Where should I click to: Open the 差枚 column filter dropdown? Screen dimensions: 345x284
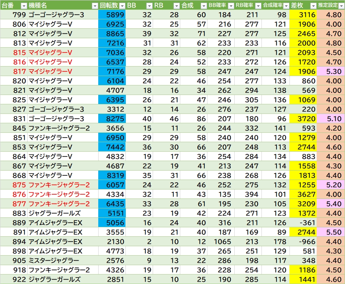[x=313, y=6]
